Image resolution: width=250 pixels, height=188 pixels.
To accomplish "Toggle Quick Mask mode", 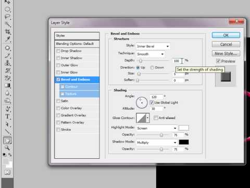I will 7,172.
